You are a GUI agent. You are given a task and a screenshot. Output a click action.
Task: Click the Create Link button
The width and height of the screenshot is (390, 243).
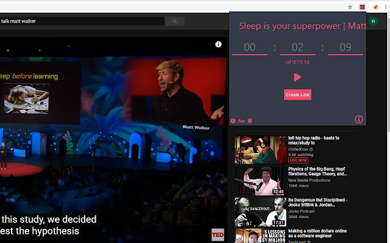[297, 95]
